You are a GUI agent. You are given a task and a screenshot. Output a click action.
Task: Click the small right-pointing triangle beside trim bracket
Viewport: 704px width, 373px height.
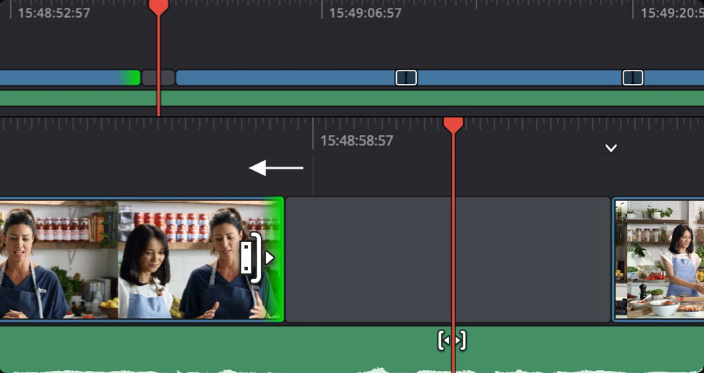(x=269, y=258)
